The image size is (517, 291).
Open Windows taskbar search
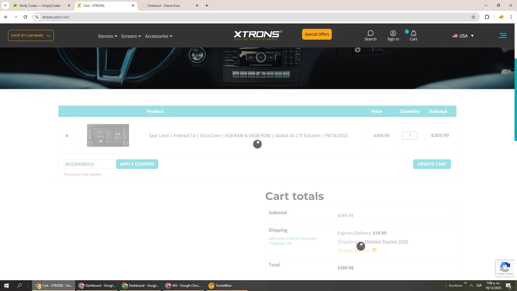19,285
